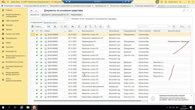Open Internet Explorer from the taskbar
Viewport: 195px width, 110px height.
[22, 107]
